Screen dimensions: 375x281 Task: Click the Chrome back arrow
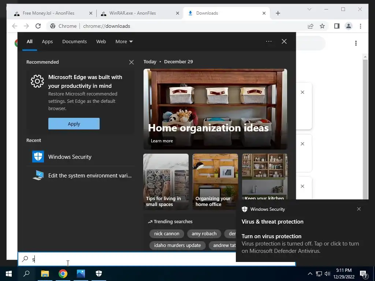click(x=15, y=26)
